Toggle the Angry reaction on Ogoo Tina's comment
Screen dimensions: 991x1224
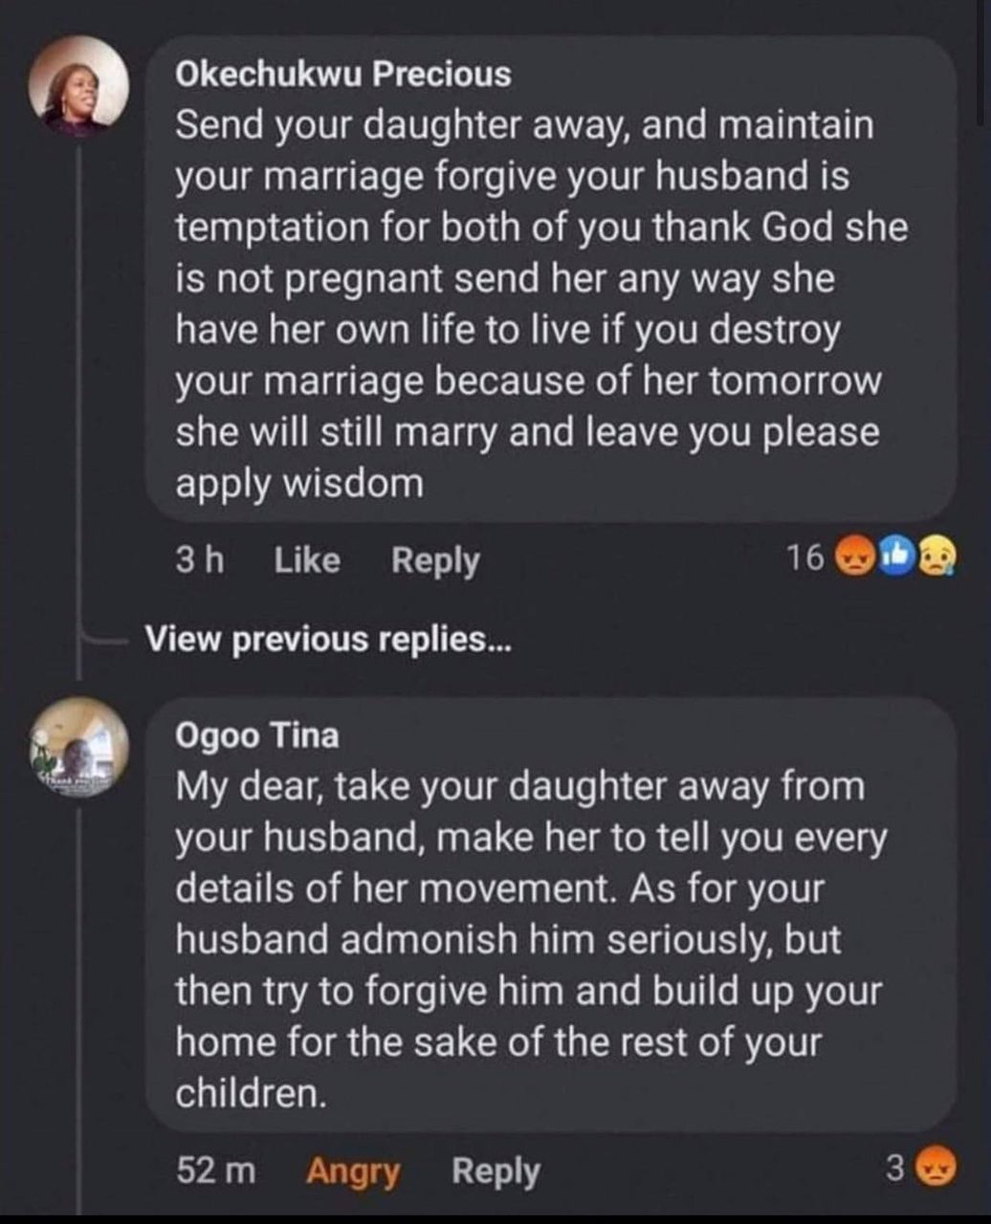(353, 1170)
